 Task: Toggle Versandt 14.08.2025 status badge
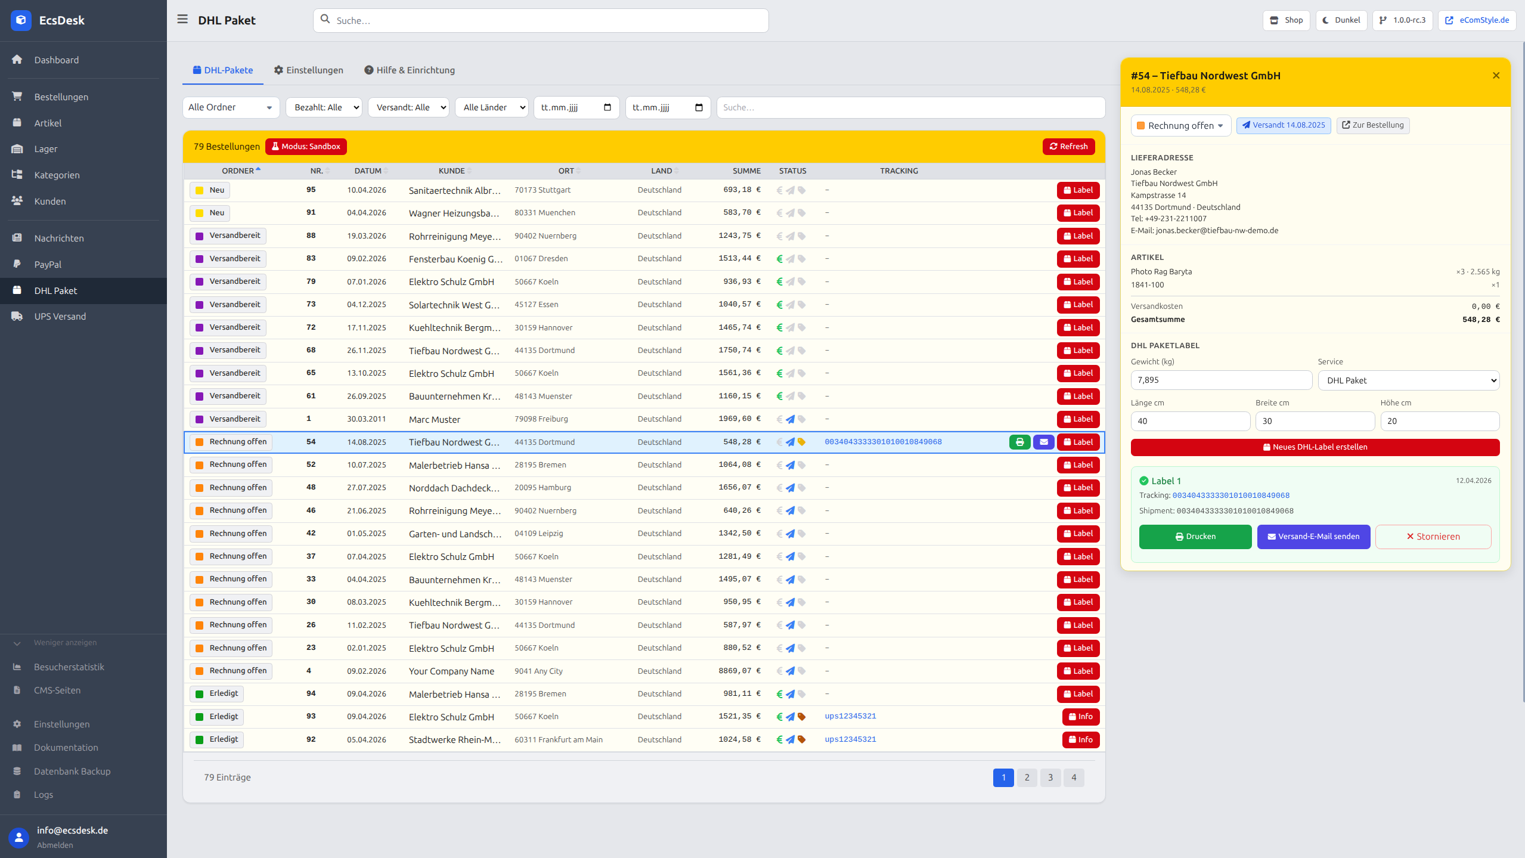[1283, 125]
